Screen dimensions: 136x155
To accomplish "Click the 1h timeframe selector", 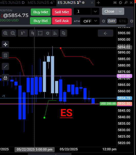I will 23,33.
